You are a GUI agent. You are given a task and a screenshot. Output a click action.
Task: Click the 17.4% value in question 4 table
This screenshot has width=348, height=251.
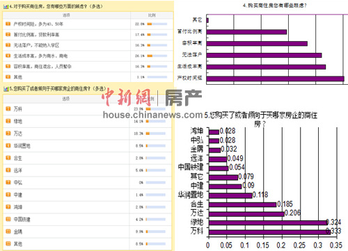click(x=140, y=35)
